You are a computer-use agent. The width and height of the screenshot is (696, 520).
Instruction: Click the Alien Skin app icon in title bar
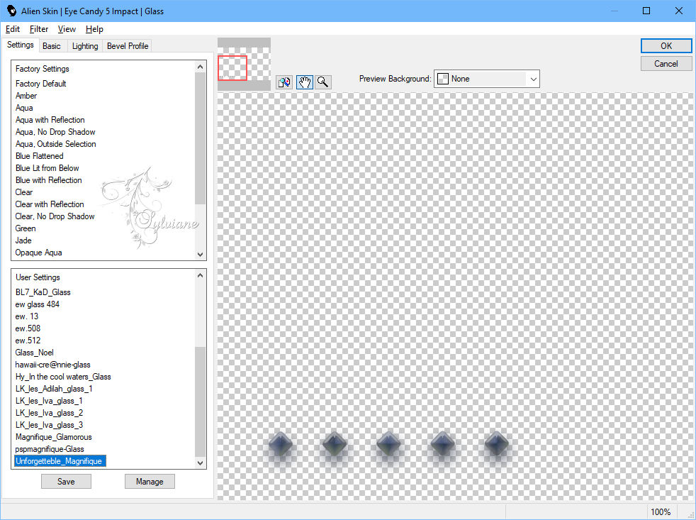click(11, 11)
